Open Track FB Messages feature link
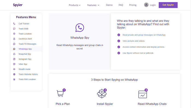The width and height of the screenshot is (191, 108). coord(27,44)
